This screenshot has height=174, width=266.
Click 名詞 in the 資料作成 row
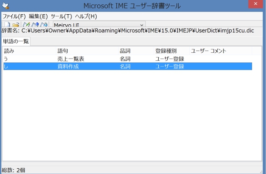click(125, 67)
